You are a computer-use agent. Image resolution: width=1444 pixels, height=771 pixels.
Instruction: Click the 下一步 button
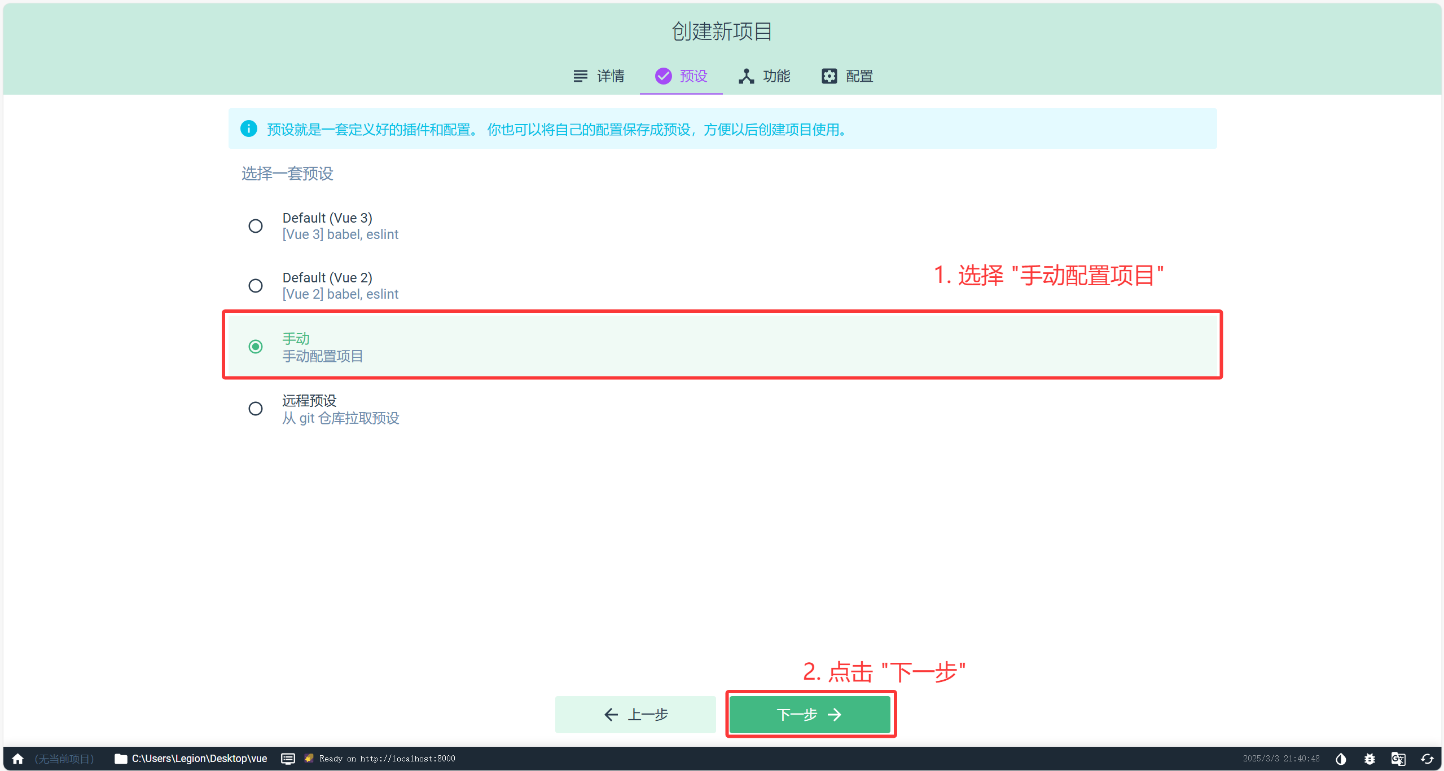coord(810,714)
